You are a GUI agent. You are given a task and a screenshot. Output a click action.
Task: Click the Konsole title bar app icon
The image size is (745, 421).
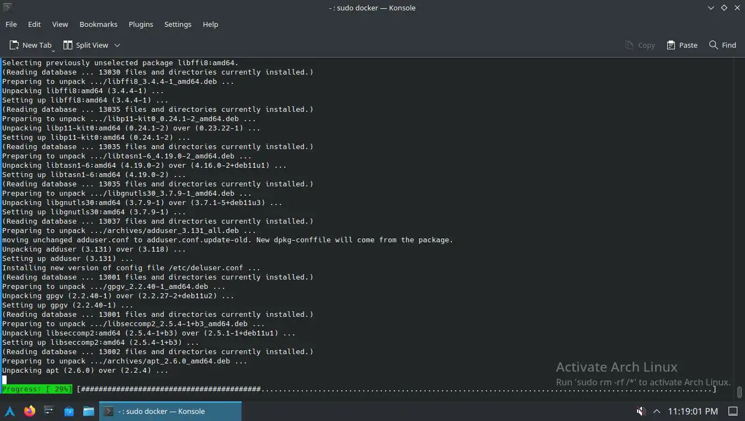pyautogui.click(x=8, y=8)
